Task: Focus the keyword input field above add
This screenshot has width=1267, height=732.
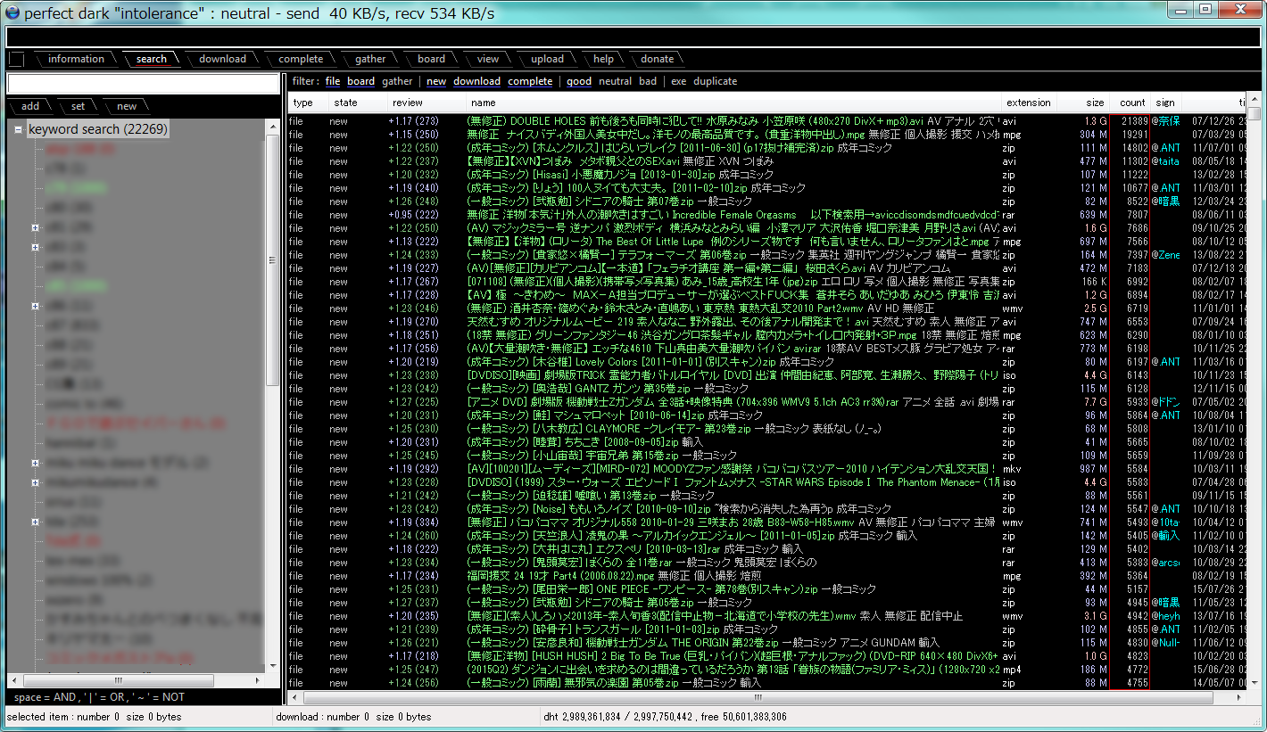Action: pos(143,84)
